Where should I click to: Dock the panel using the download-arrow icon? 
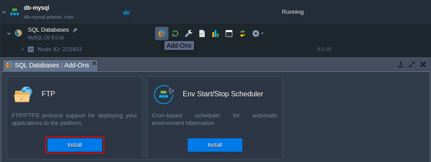point(401,65)
